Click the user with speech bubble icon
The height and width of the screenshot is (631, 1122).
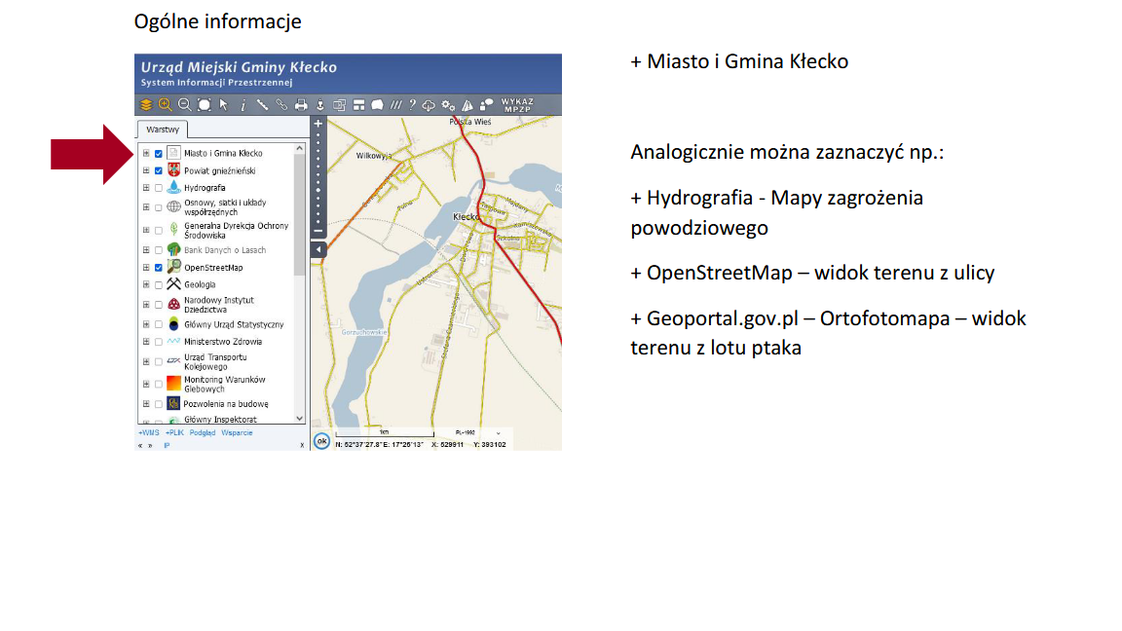pyautogui.click(x=487, y=105)
